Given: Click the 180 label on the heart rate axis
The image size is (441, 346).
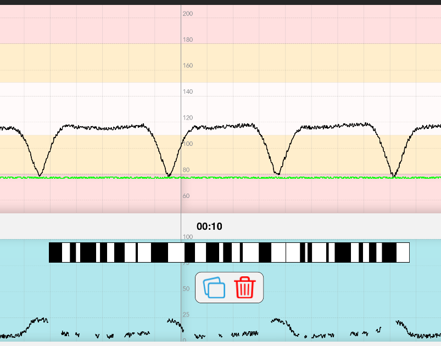Looking at the screenshot, I should (188, 40).
